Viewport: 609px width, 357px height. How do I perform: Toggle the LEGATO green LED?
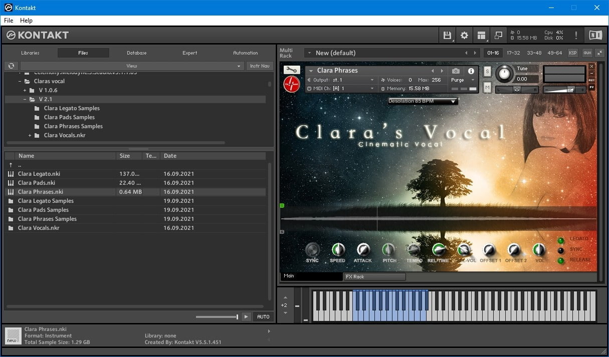pos(560,240)
